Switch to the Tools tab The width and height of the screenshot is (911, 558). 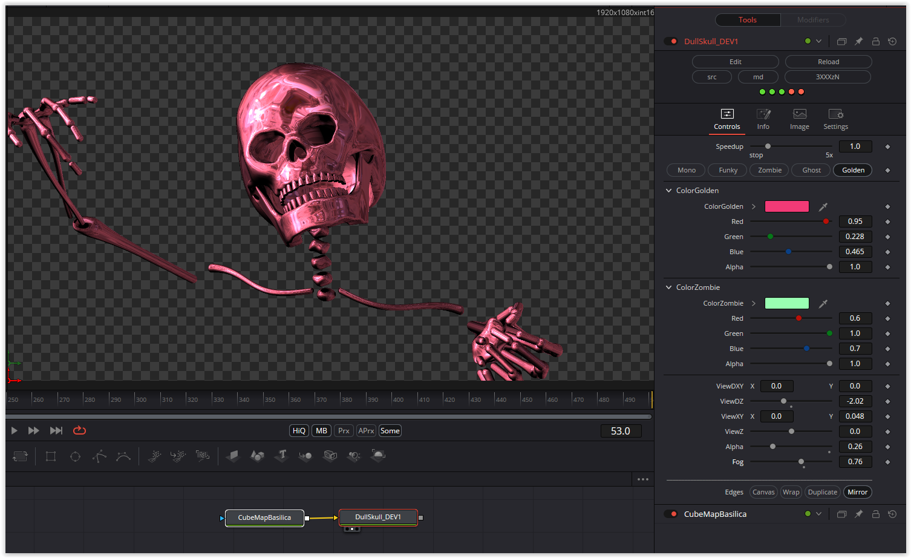click(748, 20)
